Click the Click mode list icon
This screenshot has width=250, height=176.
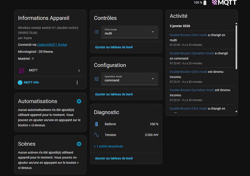(x=96, y=32)
